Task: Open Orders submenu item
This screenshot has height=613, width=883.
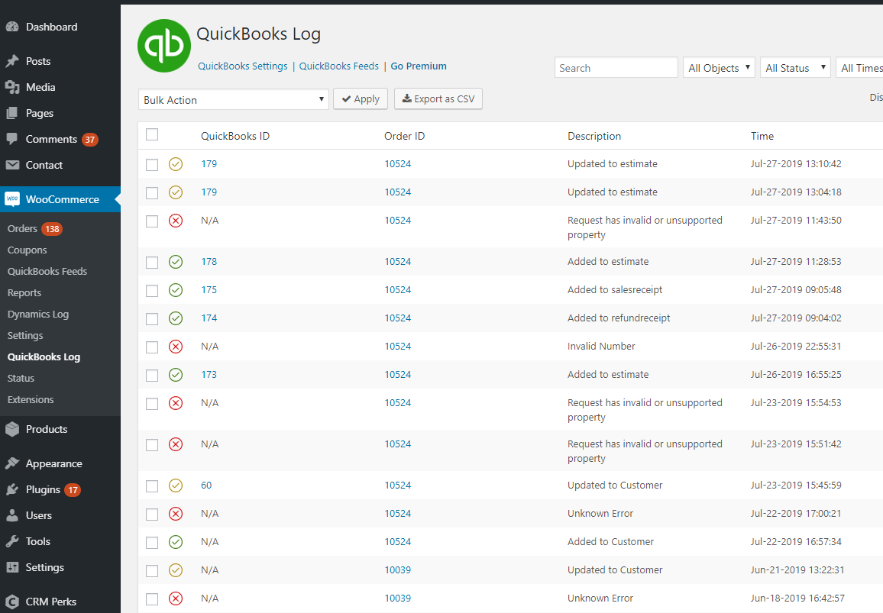Action: [x=22, y=228]
